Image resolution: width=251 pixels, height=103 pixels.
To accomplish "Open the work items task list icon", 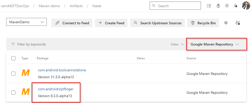I will pyautogui.click(x=209, y=6).
